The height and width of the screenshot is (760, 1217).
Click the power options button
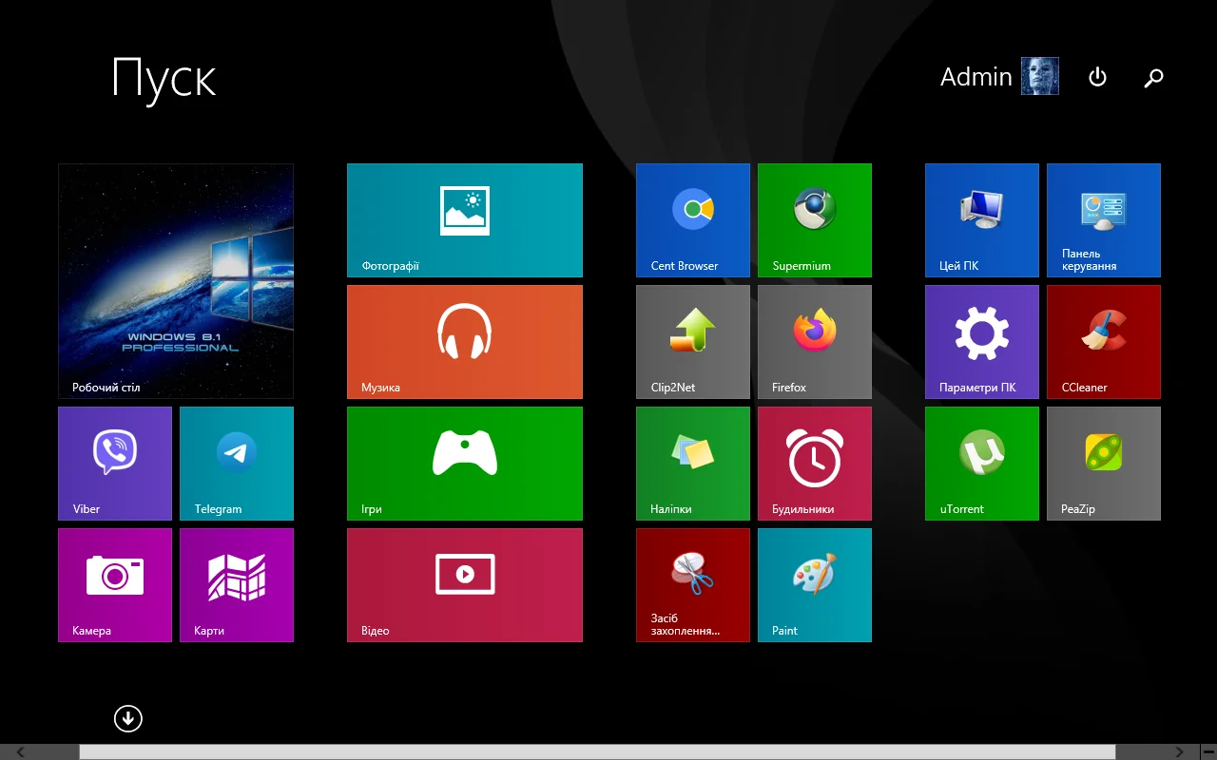1097,77
